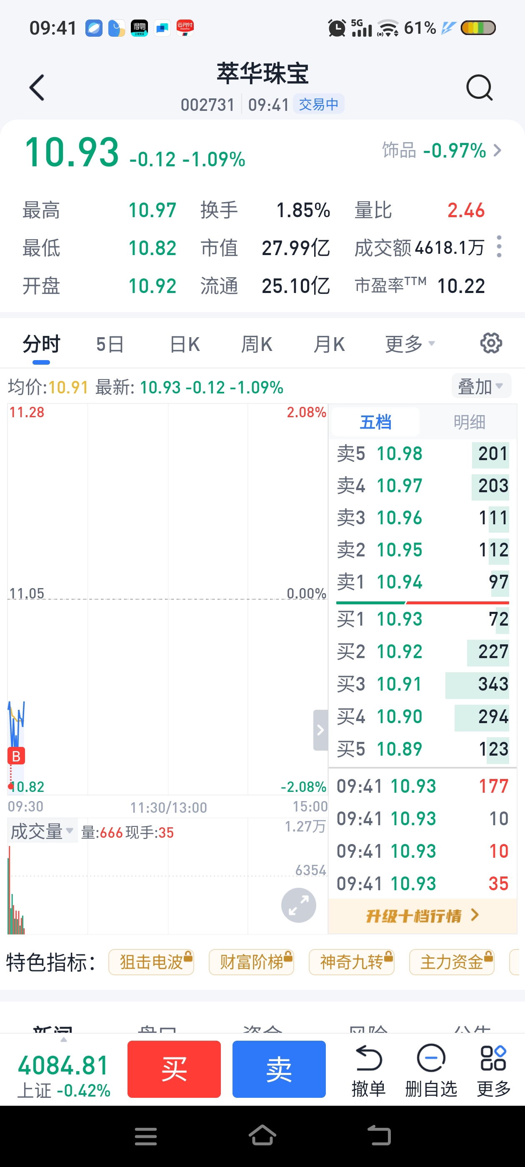Switch order panel to 明细

point(469,422)
